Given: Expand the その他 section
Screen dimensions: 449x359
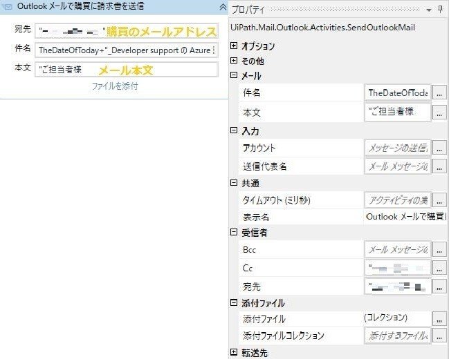Looking at the screenshot, I should [234, 60].
